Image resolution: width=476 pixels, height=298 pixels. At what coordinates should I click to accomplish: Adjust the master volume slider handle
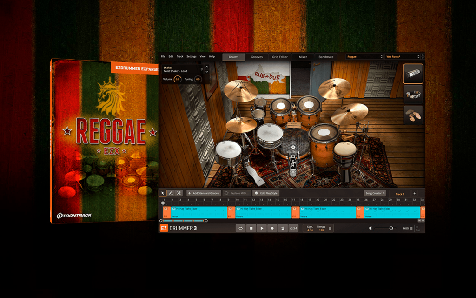coord(391,228)
